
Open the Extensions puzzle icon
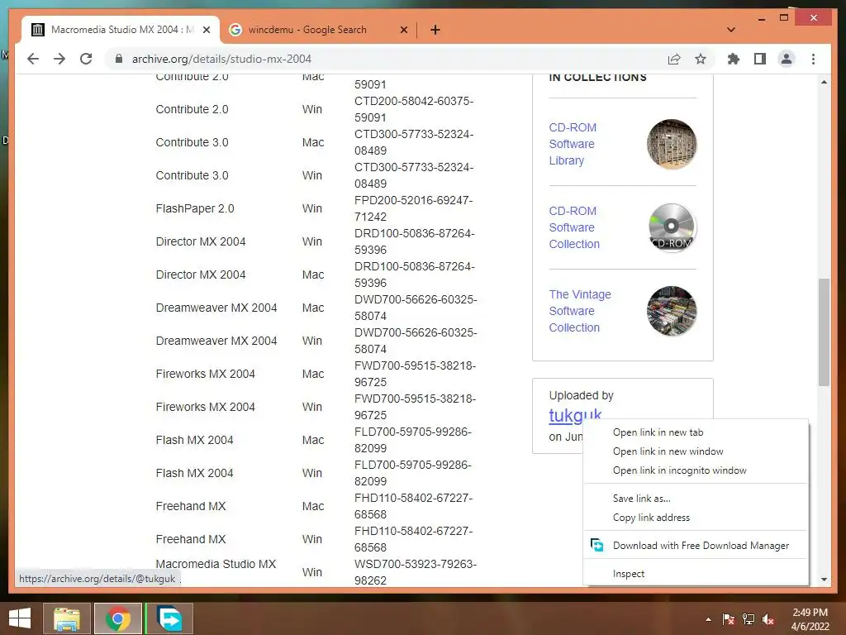[x=734, y=59]
